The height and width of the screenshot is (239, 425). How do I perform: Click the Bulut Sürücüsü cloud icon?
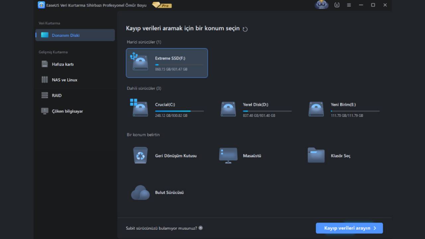click(x=140, y=193)
